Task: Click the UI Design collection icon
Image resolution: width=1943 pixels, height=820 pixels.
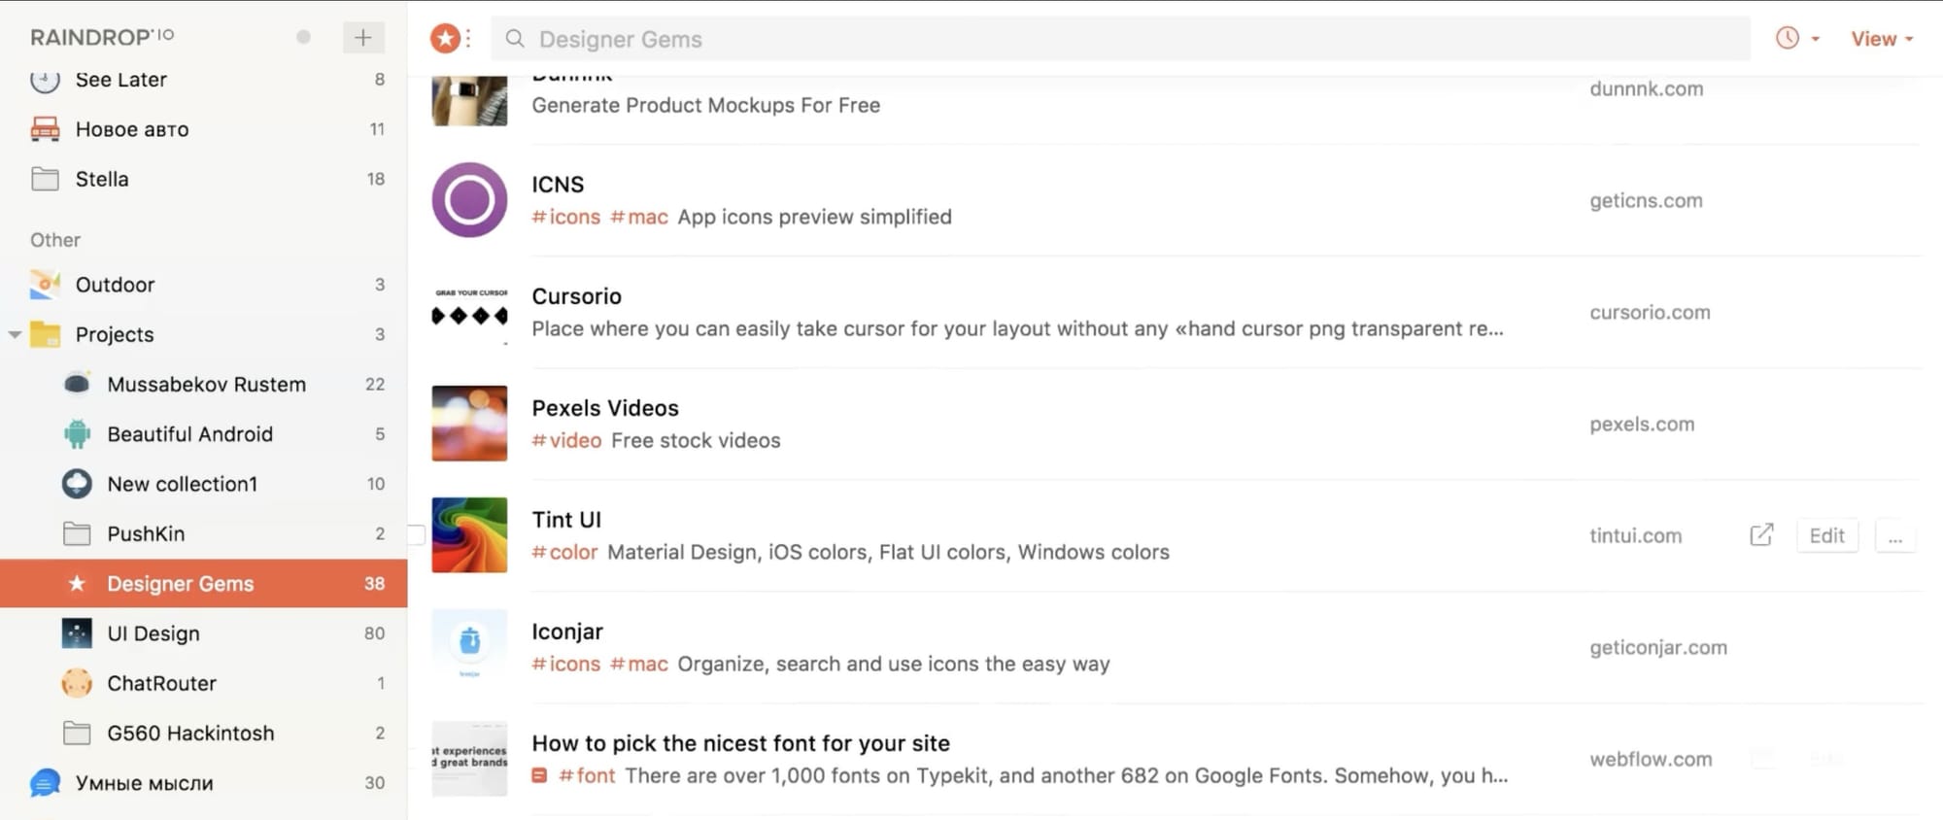Action: pyautogui.click(x=77, y=633)
